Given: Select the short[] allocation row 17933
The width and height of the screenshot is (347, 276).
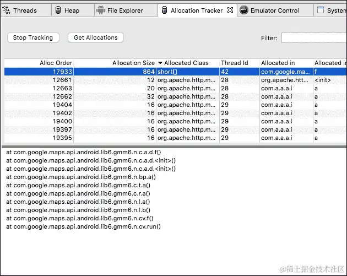Looking at the screenshot, I should click(x=176, y=72).
